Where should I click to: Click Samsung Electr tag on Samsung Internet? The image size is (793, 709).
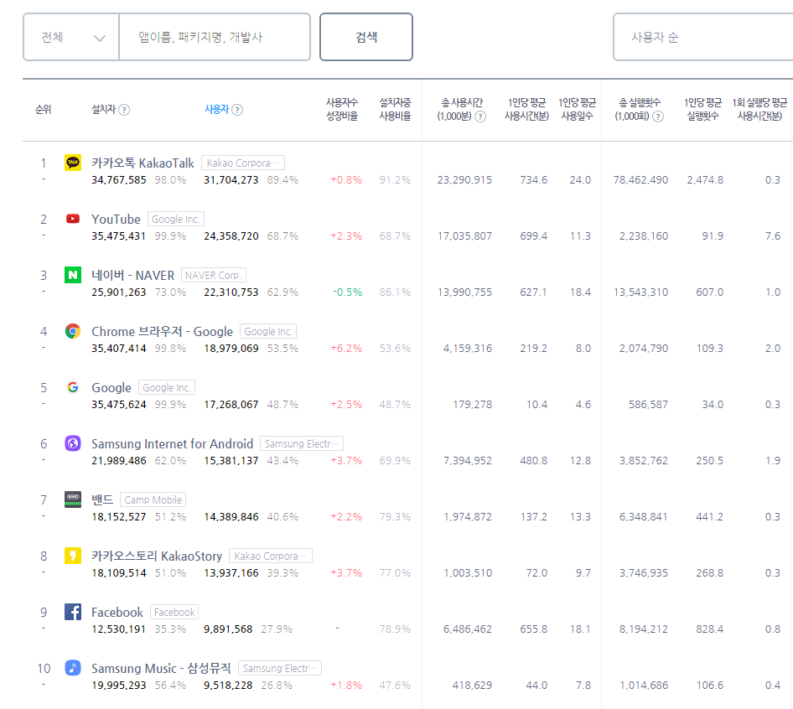302,443
